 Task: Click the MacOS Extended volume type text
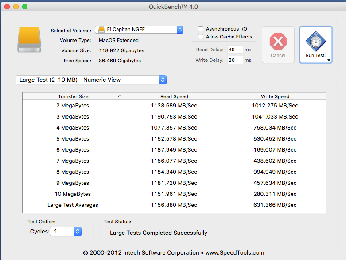[x=119, y=40]
